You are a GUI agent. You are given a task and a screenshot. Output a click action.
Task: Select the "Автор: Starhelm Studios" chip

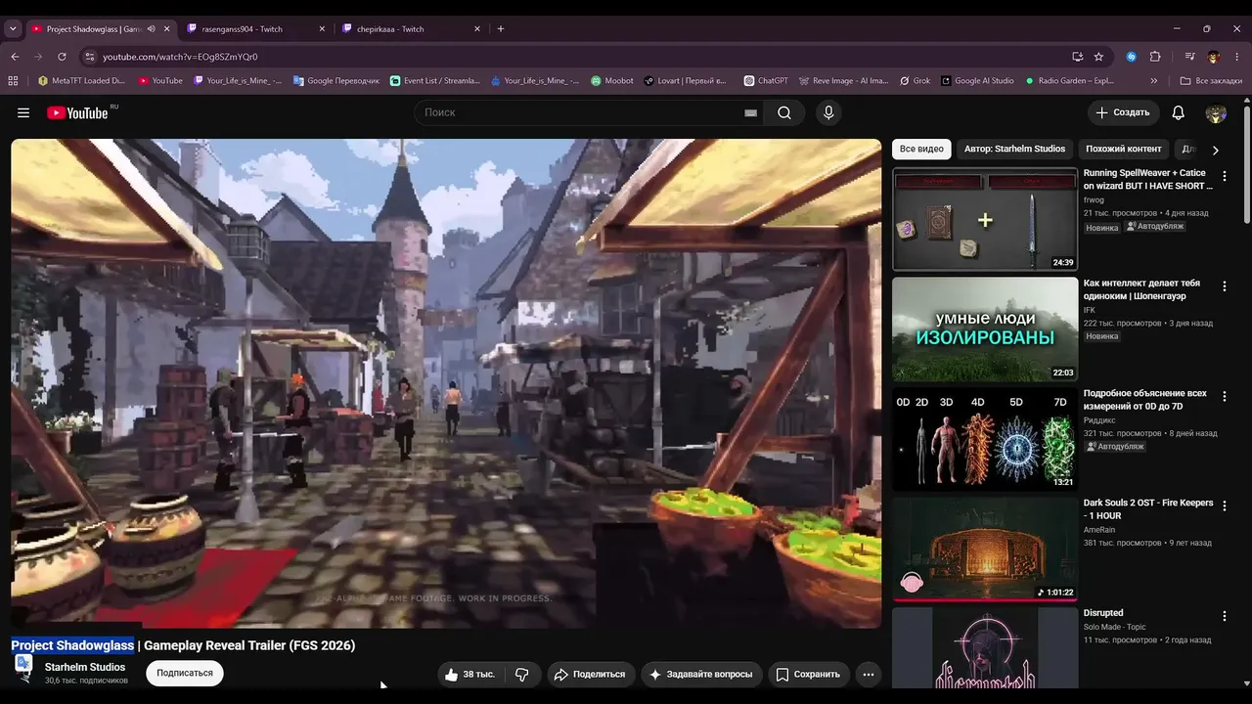point(1014,149)
